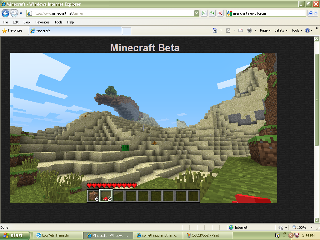The image size is (320, 240).
Task: Click the magnifying glass search button
Action: [310, 13]
